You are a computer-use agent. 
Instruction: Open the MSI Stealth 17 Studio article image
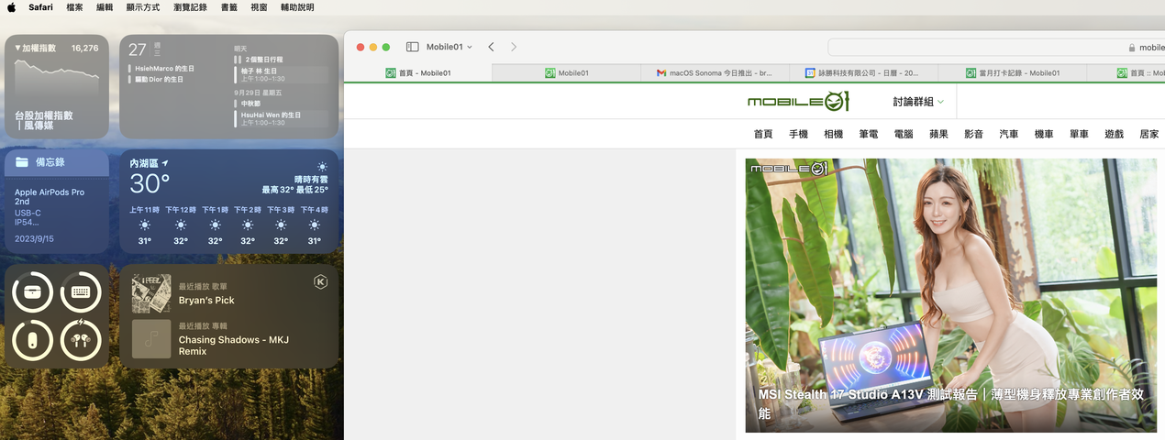point(950,295)
